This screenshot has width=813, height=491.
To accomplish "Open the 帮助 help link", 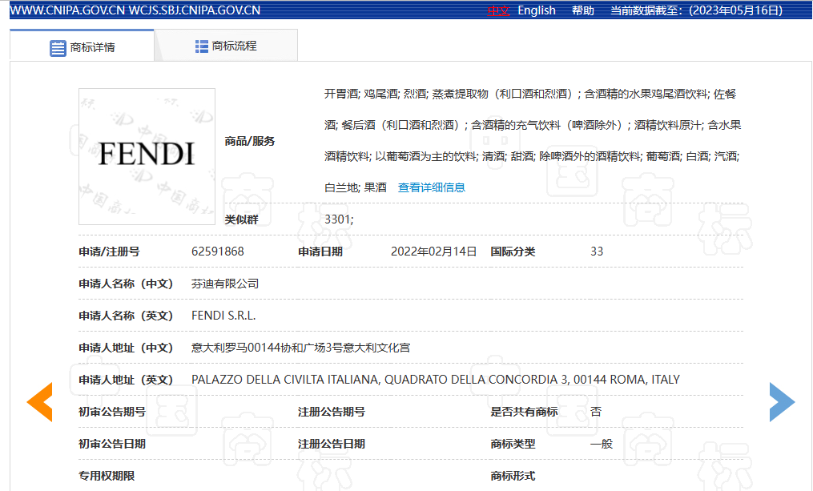I will pyautogui.click(x=583, y=10).
